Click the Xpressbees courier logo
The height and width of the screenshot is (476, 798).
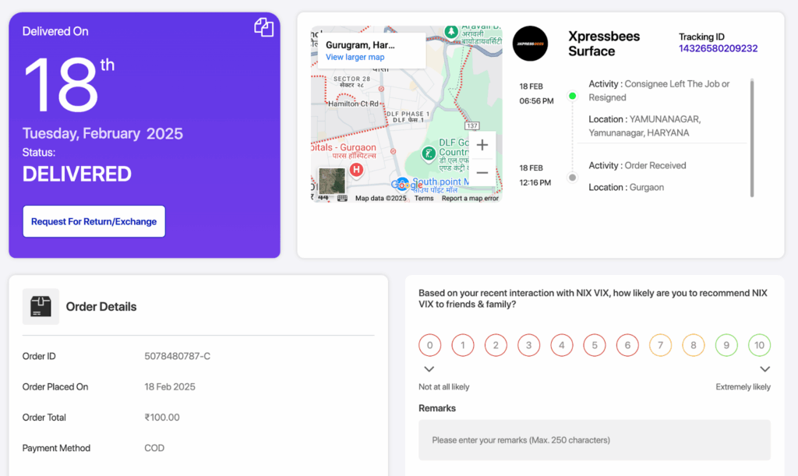(x=530, y=44)
